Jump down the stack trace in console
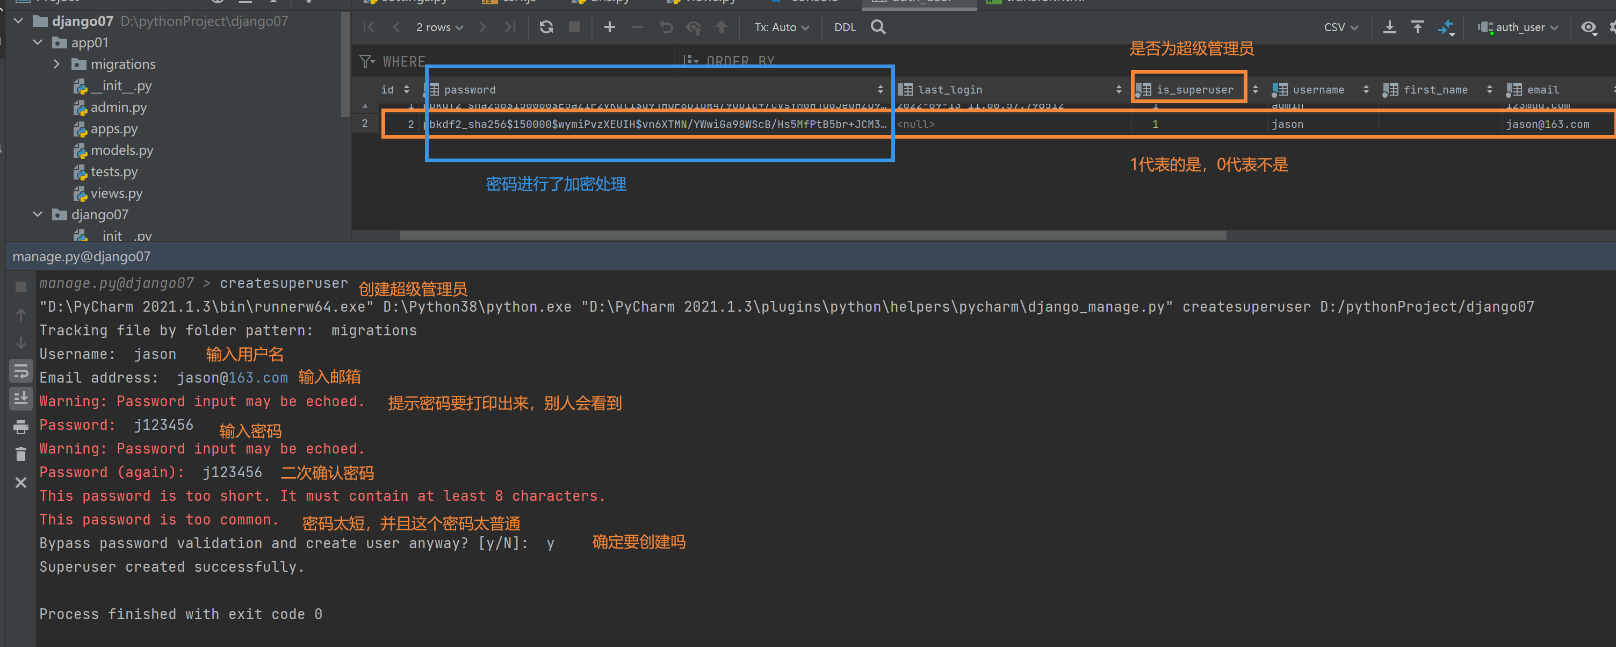Image resolution: width=1616 pixels, height=647 pixels. pos(21,343)
